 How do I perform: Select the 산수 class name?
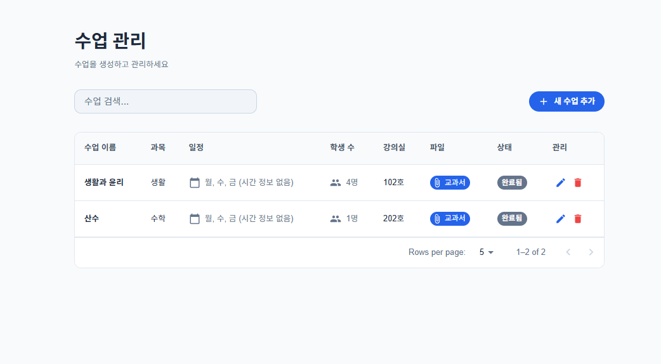pos(92,219)
